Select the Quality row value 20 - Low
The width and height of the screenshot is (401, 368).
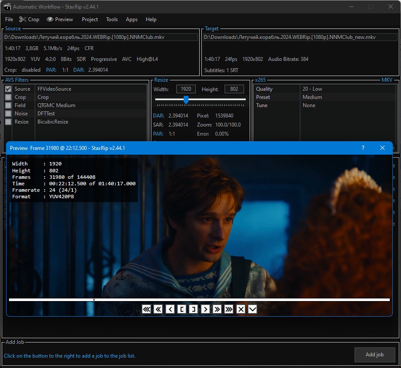pyautogui.click(x=312, y=89)
